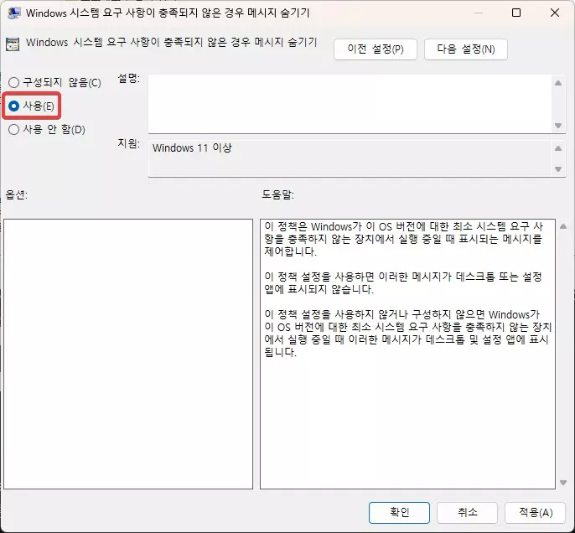This screenshot has width=575, height=533.
Task: Click help paragraph '이 정책 설정을 사용하면'
Action: [402, 282]
